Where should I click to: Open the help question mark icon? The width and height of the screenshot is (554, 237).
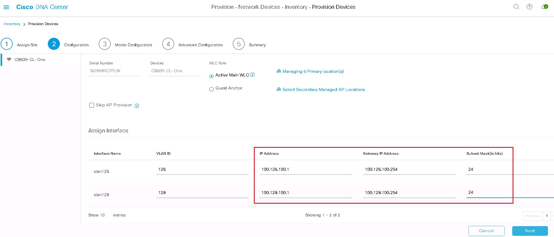coord(529,7)
